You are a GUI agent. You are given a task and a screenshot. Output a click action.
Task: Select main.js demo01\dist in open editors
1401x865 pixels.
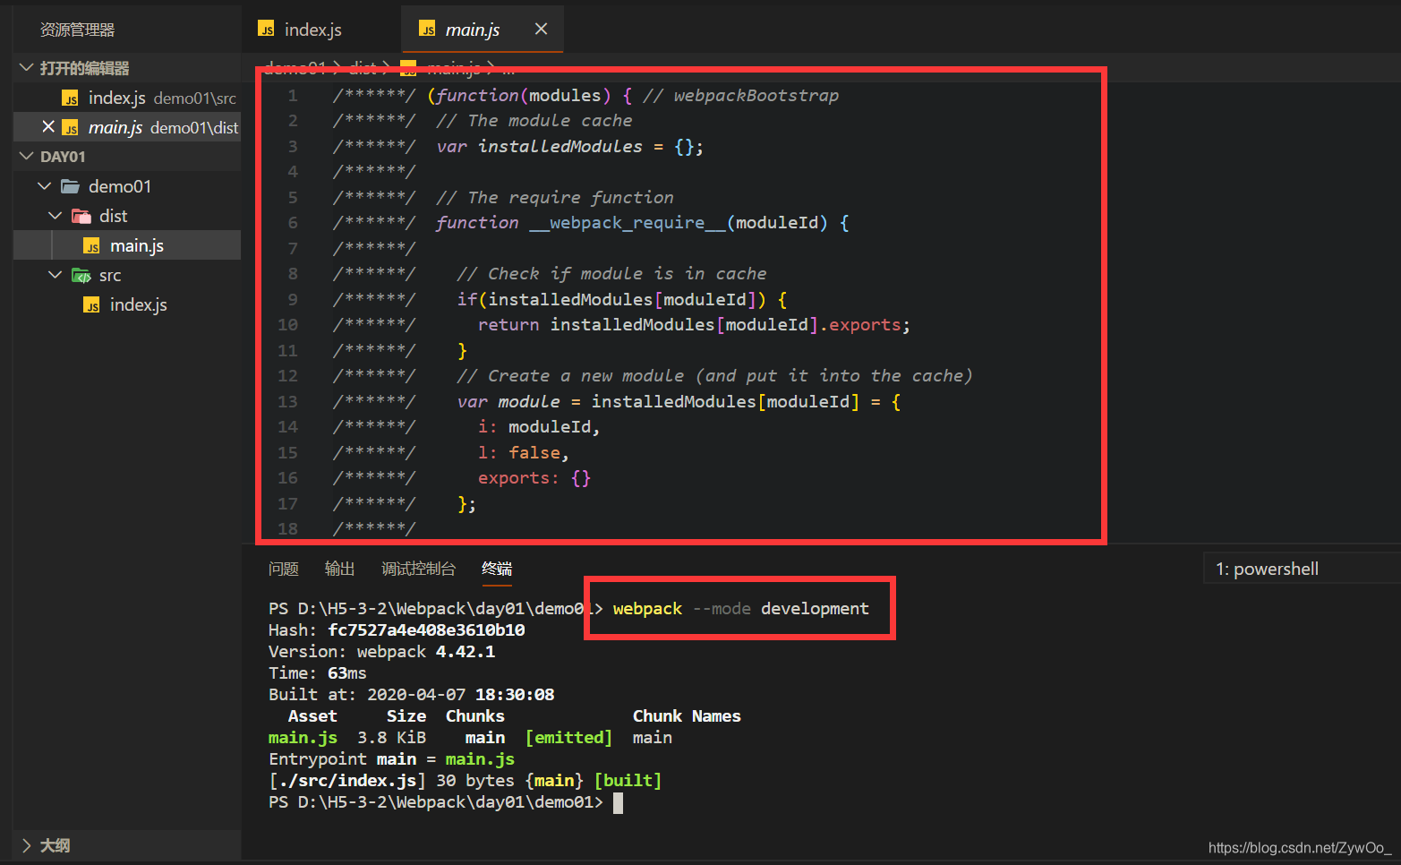tap(127, 127)
